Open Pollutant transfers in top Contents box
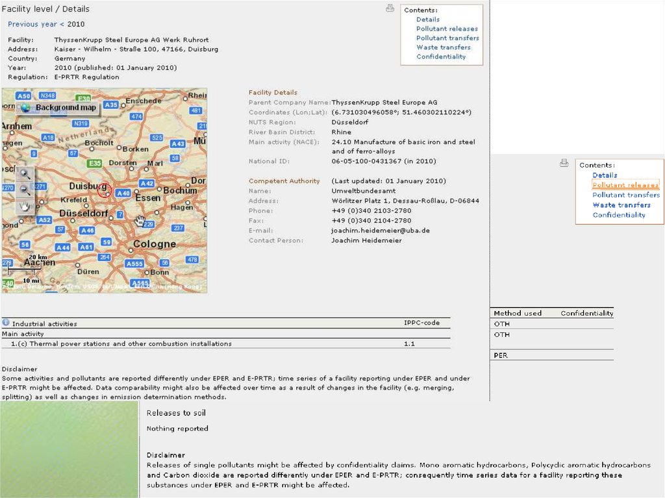 tap(447, 38)
